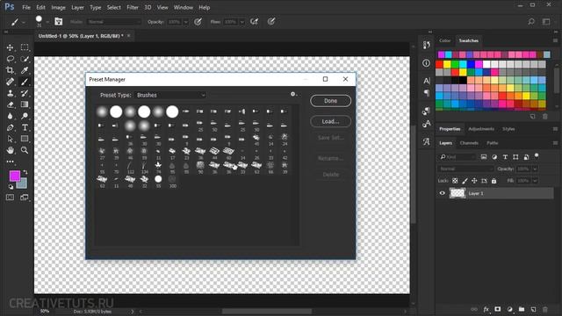562x316 pixels.
Task: Enable airbrush-style build-up
Action: tap(254, 22)
